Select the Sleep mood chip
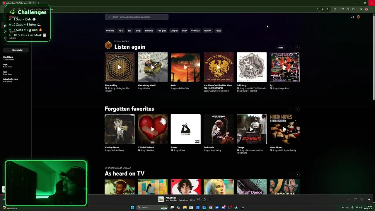The height and width of the screenshot is (211, 375). pyautogui.click(x=138, y=31)
